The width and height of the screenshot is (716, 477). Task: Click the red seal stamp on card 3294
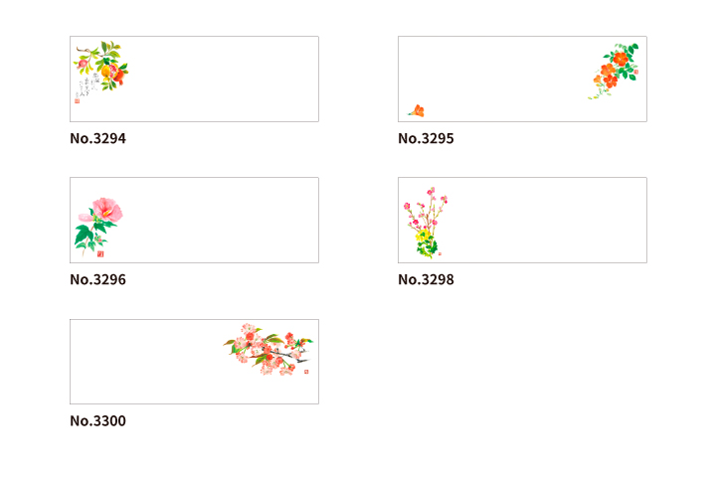(77, 101)
